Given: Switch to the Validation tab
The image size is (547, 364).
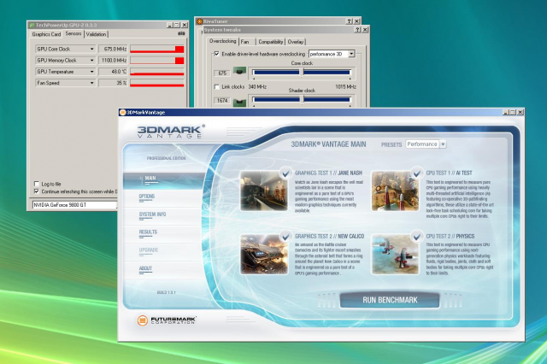Looking at the screenshot, I should tap(96, 34).
